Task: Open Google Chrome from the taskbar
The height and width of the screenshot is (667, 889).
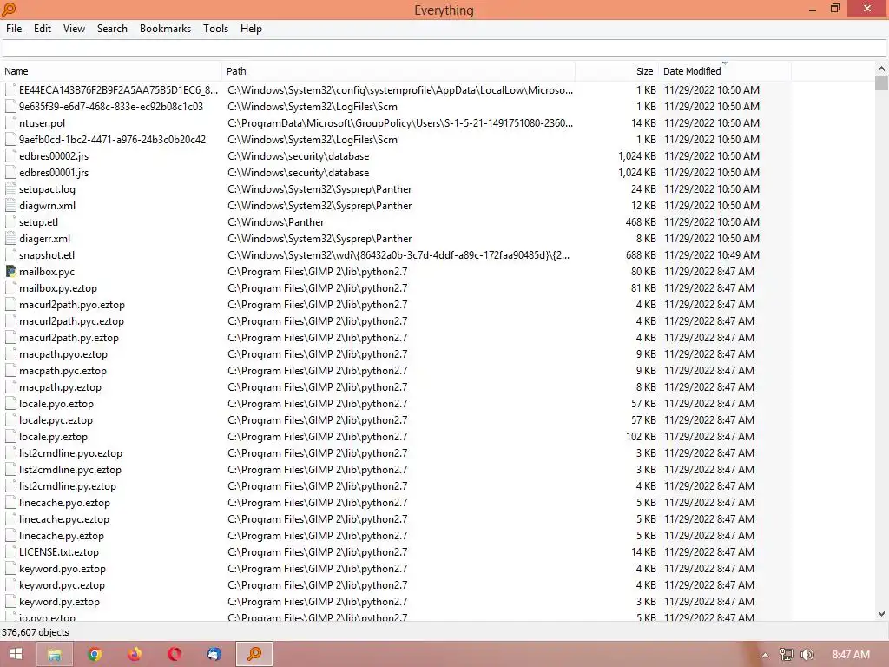Action: [x=95, y=654]
